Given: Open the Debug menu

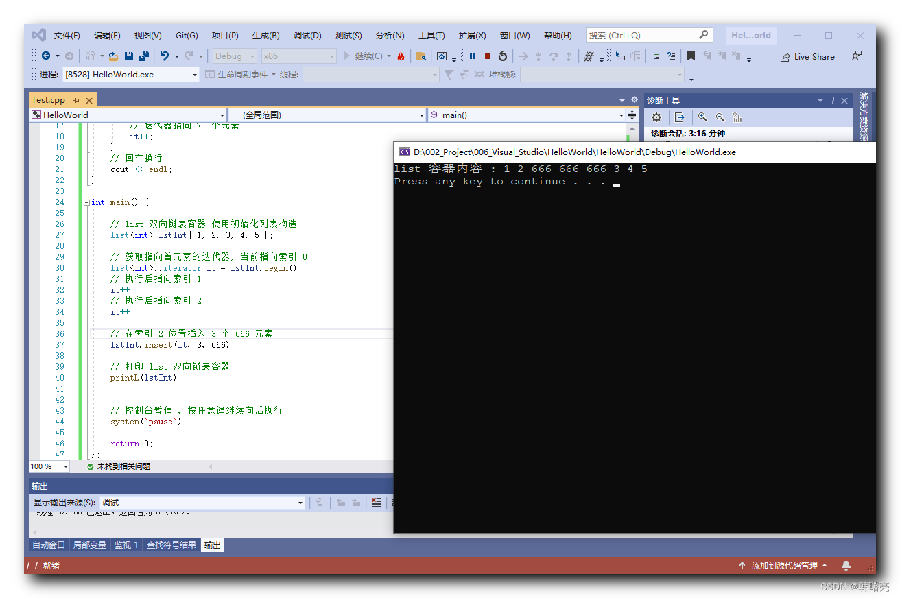Looking at the screenshot, I should (307, 36).
